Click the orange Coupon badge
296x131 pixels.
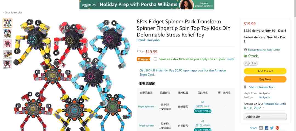143,59
